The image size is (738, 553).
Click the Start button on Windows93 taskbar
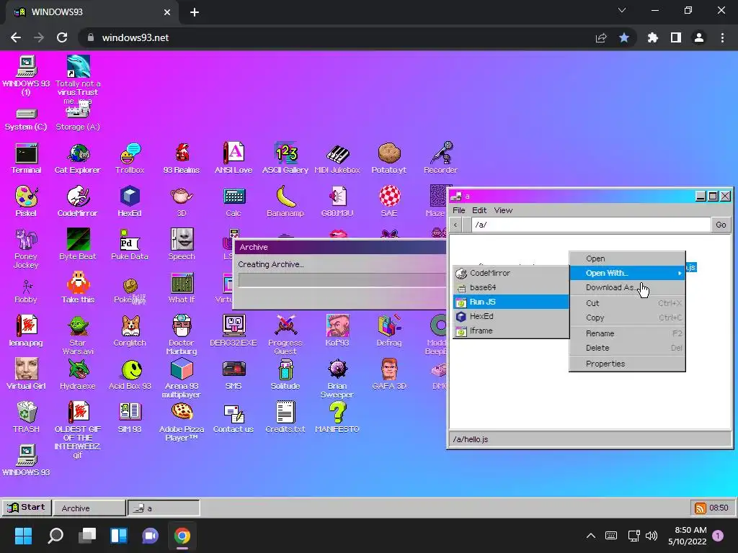coord(27,508)
